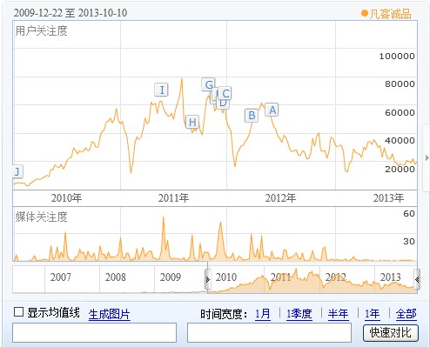The width and height of the screenshot is (430, 347).
Task: Click the date range 2009-12-22 至 2013-10-10
Action: 71,13
